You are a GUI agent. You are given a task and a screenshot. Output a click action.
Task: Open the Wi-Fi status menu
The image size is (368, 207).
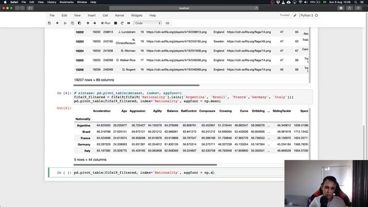point(300,2)
